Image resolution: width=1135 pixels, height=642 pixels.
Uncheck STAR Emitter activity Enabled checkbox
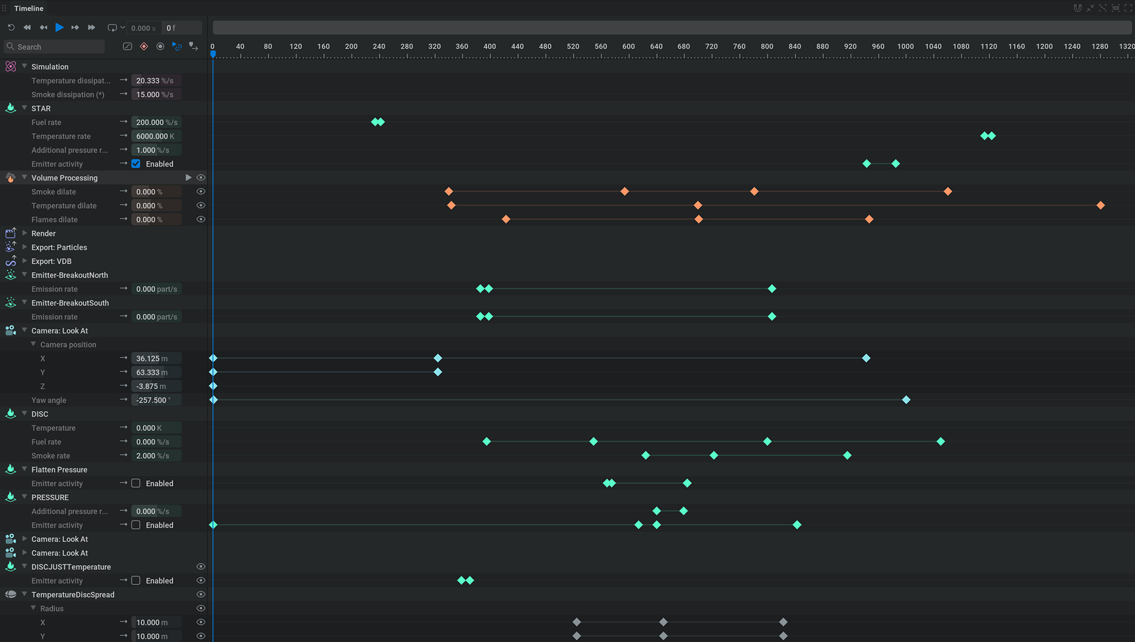point(136,164)
